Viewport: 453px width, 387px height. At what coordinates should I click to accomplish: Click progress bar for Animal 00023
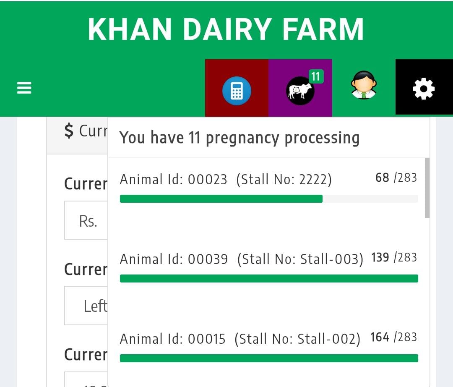click(x=269, y=199)
